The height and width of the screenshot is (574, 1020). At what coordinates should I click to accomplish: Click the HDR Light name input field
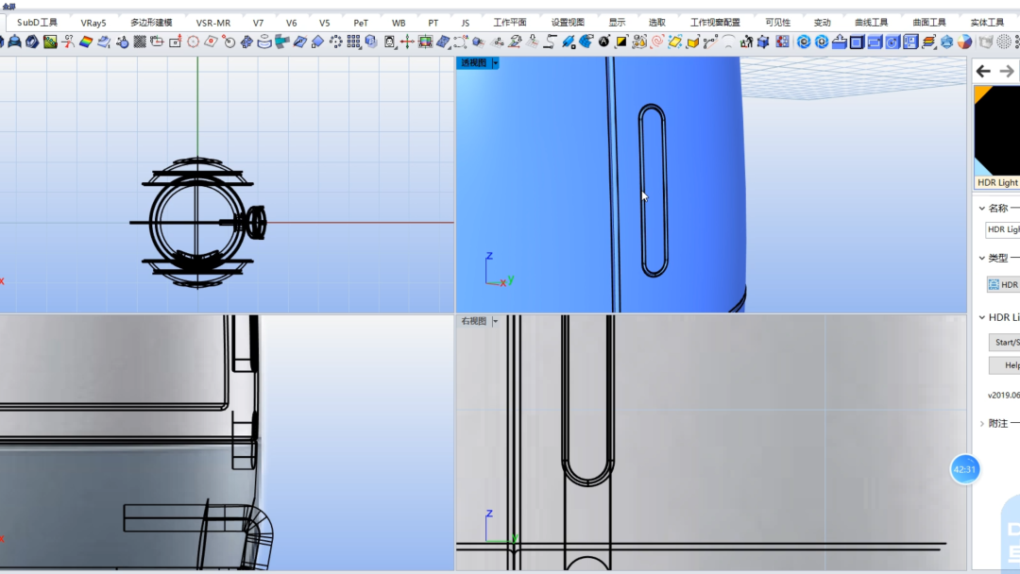pyautogui.click(x=1002, y=229)
